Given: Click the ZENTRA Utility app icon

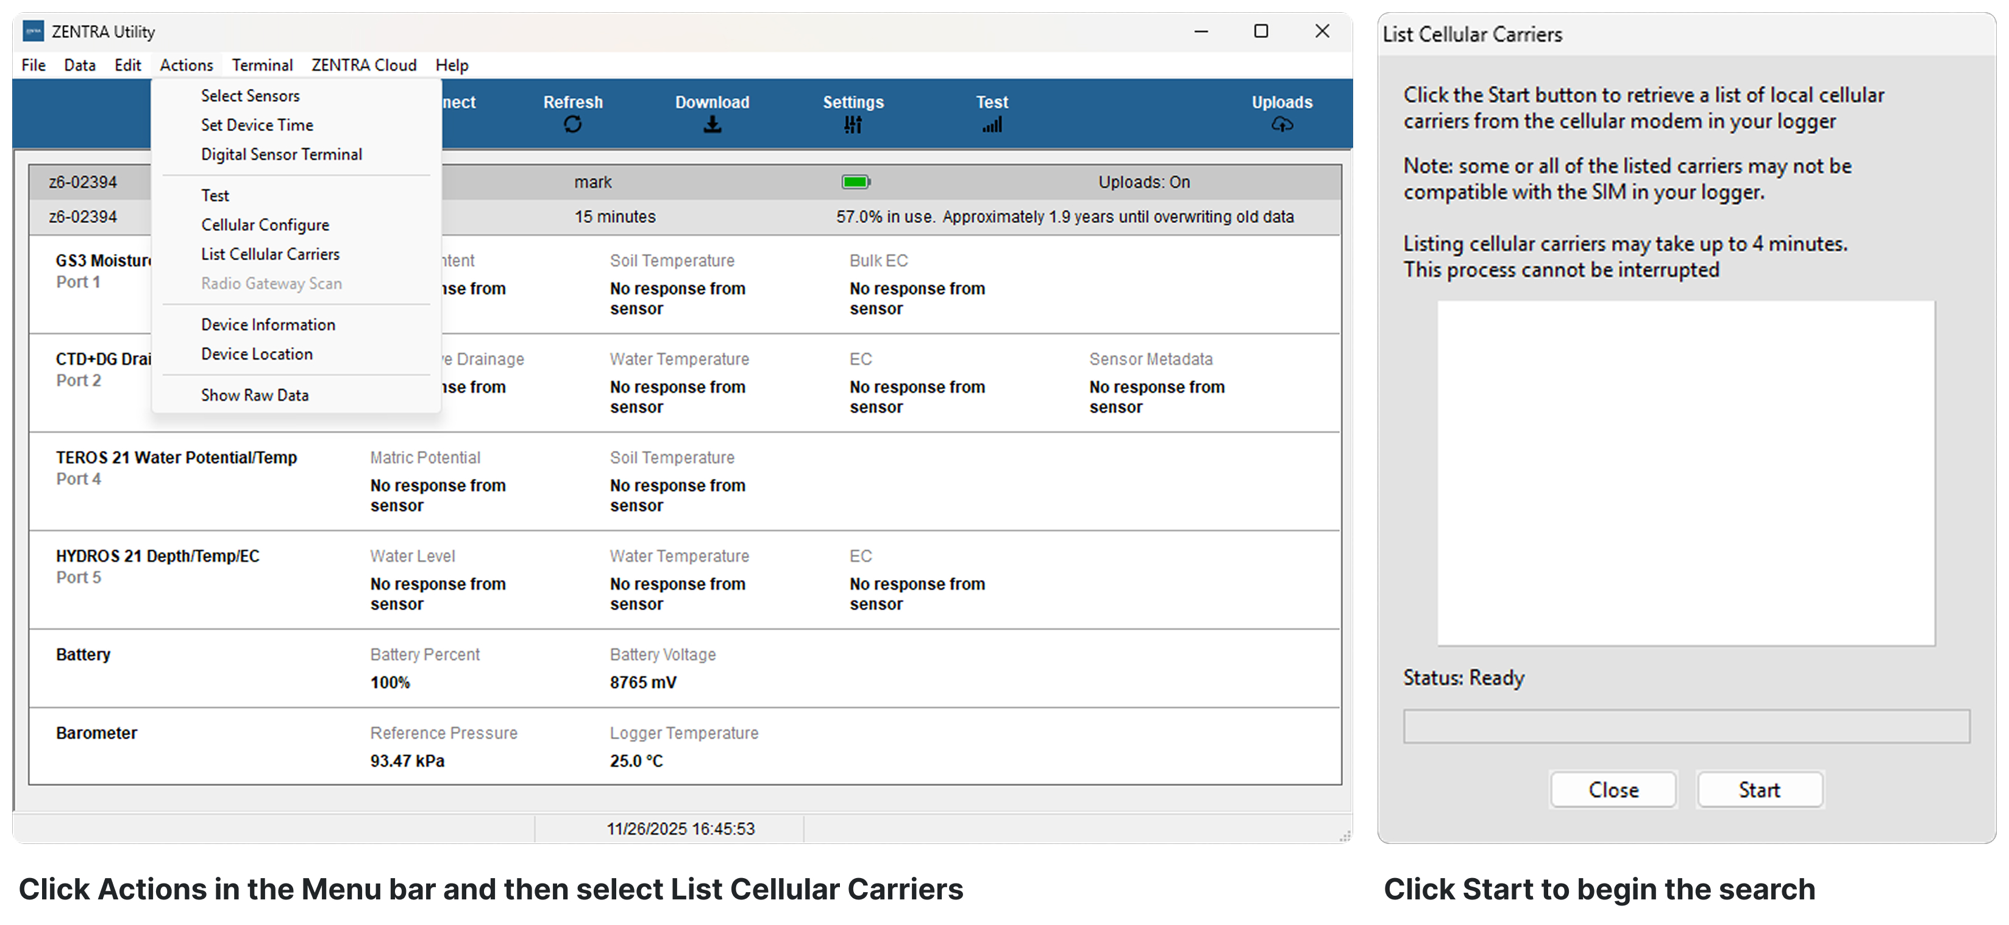Looking at the screenshot, I should pyautogui.click(x=33, y=31).
